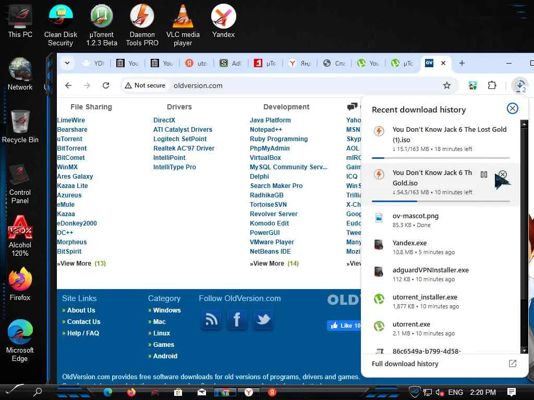Open the Control Panel desktop icon
The width and height of the screenshot is (534, 400).
20,184
